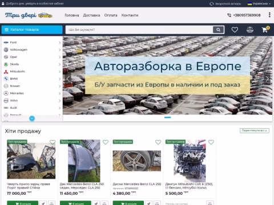Expand the Audi category chevron

pos(59,108)
